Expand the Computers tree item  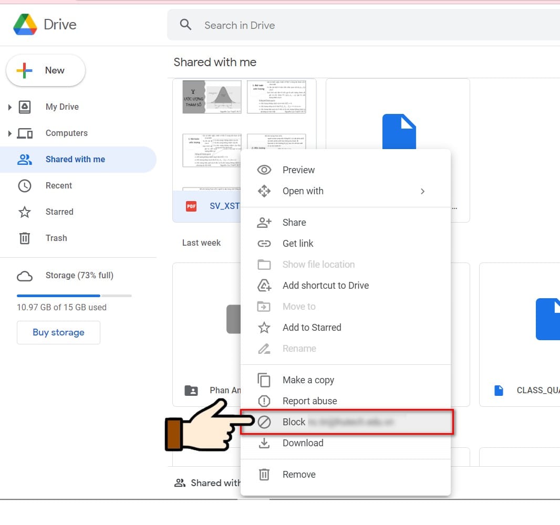(11, 133)
